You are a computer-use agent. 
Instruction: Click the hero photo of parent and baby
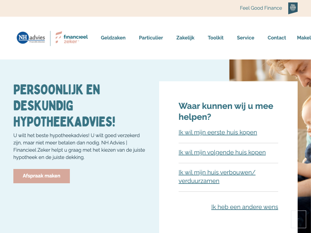[270, 70]
